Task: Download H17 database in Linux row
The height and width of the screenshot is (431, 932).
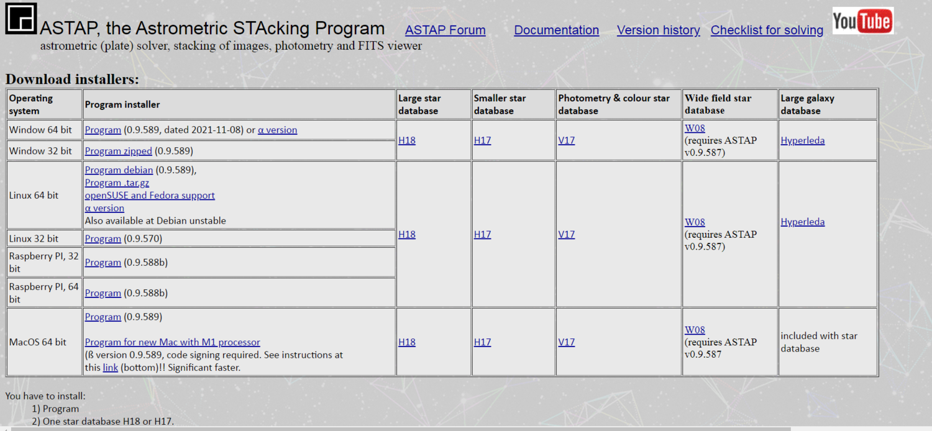Action: pyautogui.click(x=482, y=234)
